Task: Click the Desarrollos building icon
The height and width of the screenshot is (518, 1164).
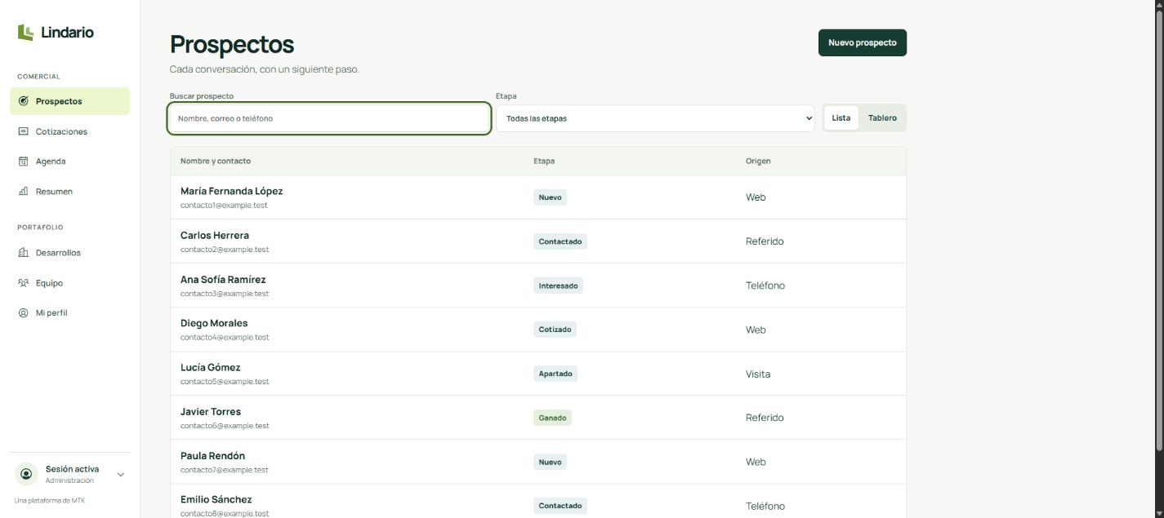Action: click(x=23, y=253)
